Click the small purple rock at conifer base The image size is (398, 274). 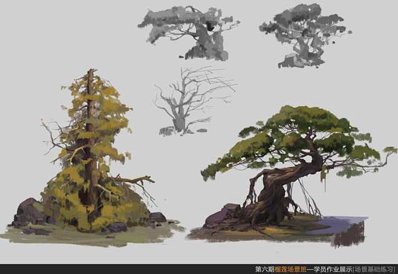(116, 227)
